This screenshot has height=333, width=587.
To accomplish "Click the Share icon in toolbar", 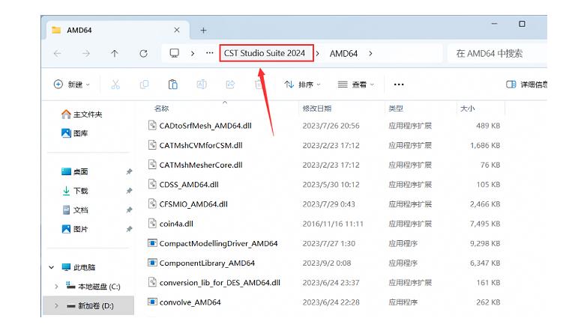I will point(230,85).
